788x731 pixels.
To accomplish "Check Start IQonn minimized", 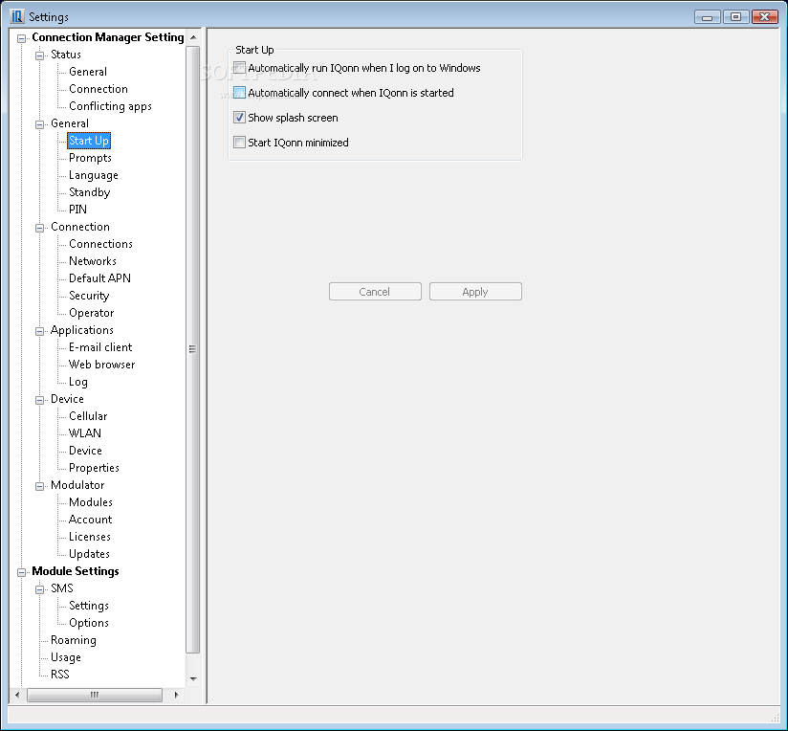I will click(x=239, y=143).
